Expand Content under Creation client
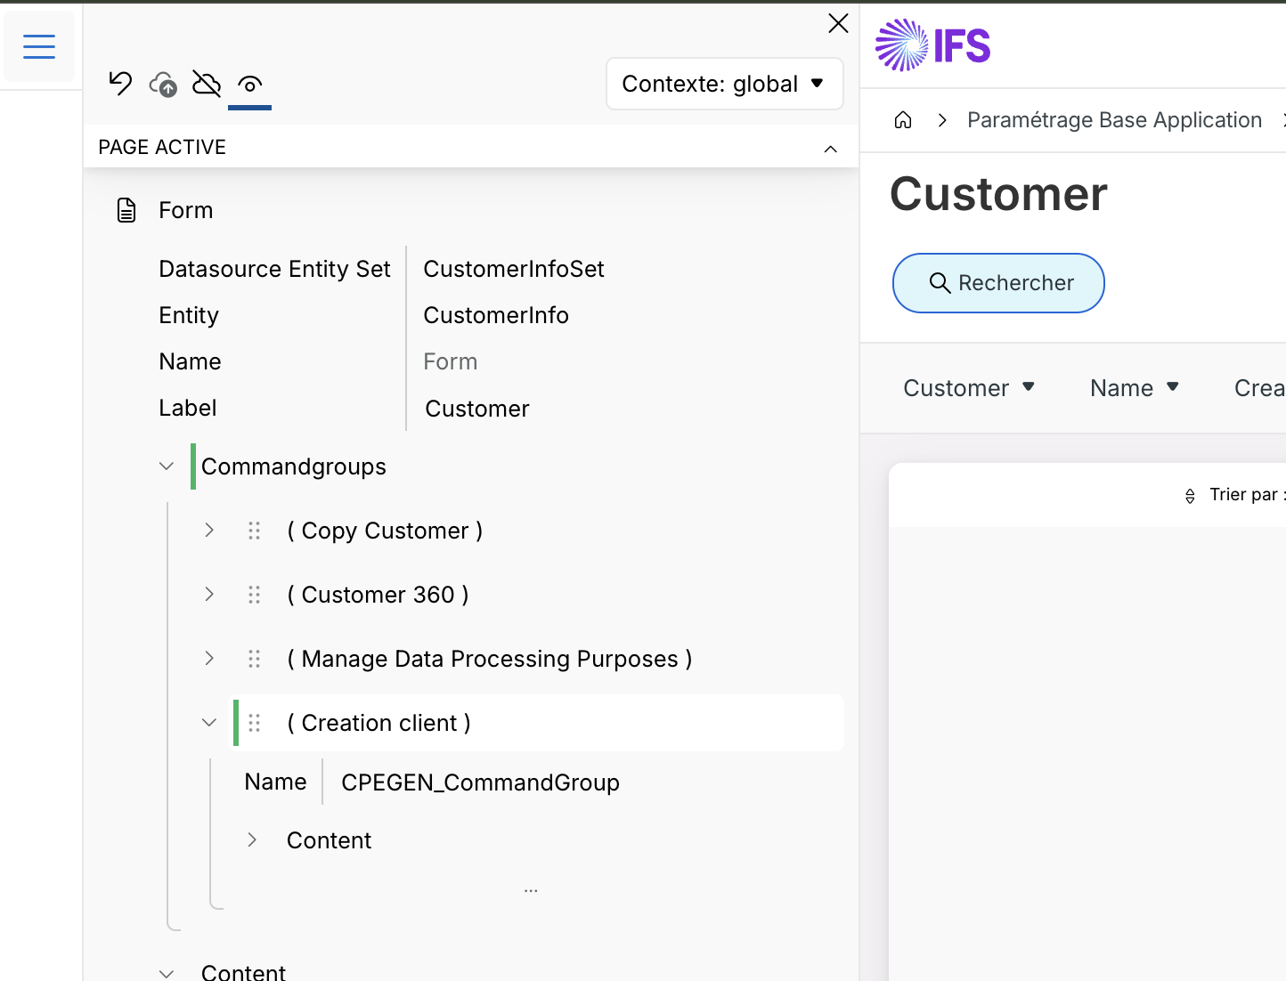The image size is (1286, 981). point(252,839)
